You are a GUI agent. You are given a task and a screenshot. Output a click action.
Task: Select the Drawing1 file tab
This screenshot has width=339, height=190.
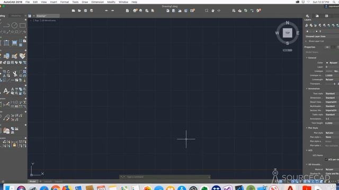[48, 16]
